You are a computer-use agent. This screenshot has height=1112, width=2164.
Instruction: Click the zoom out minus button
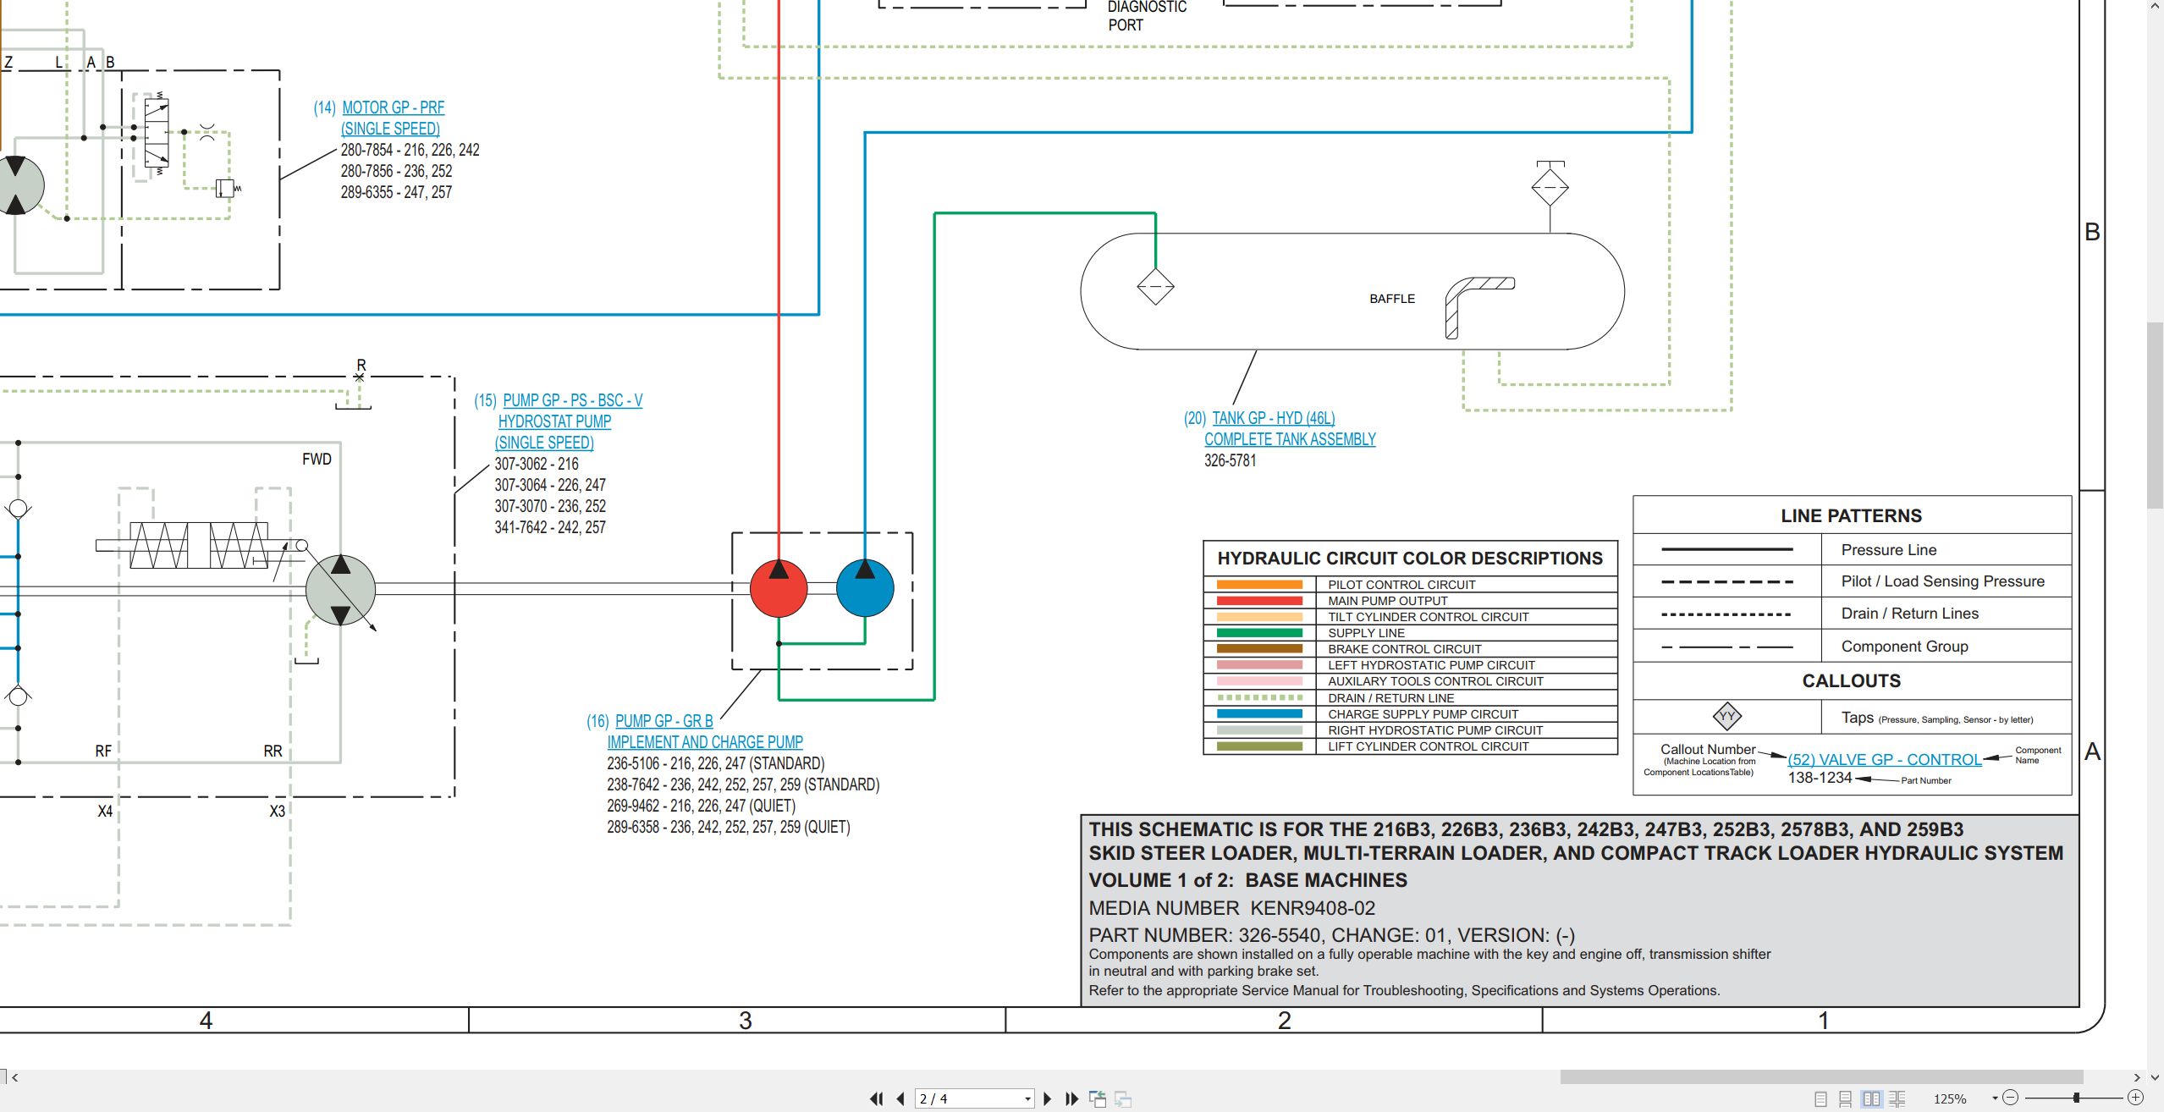coord(2011,1098)
